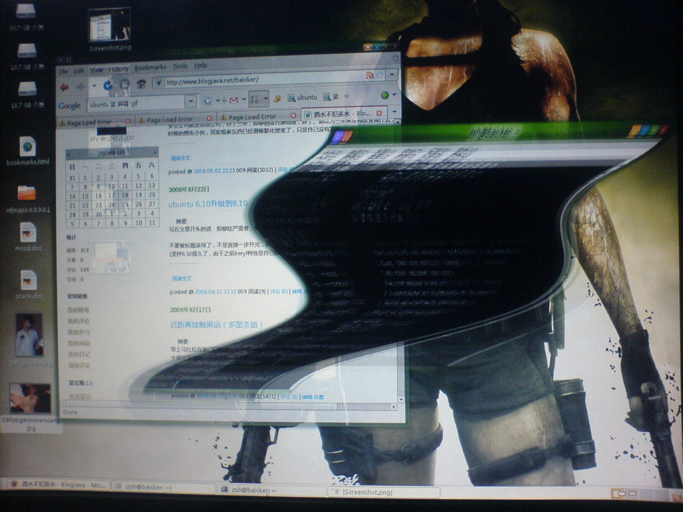
Task: Open the Help menu
Action: [200, 65]
